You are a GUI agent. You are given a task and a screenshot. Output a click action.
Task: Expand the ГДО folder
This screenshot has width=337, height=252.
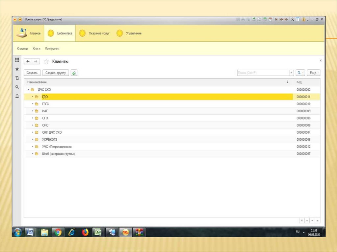tap(33, 97)
